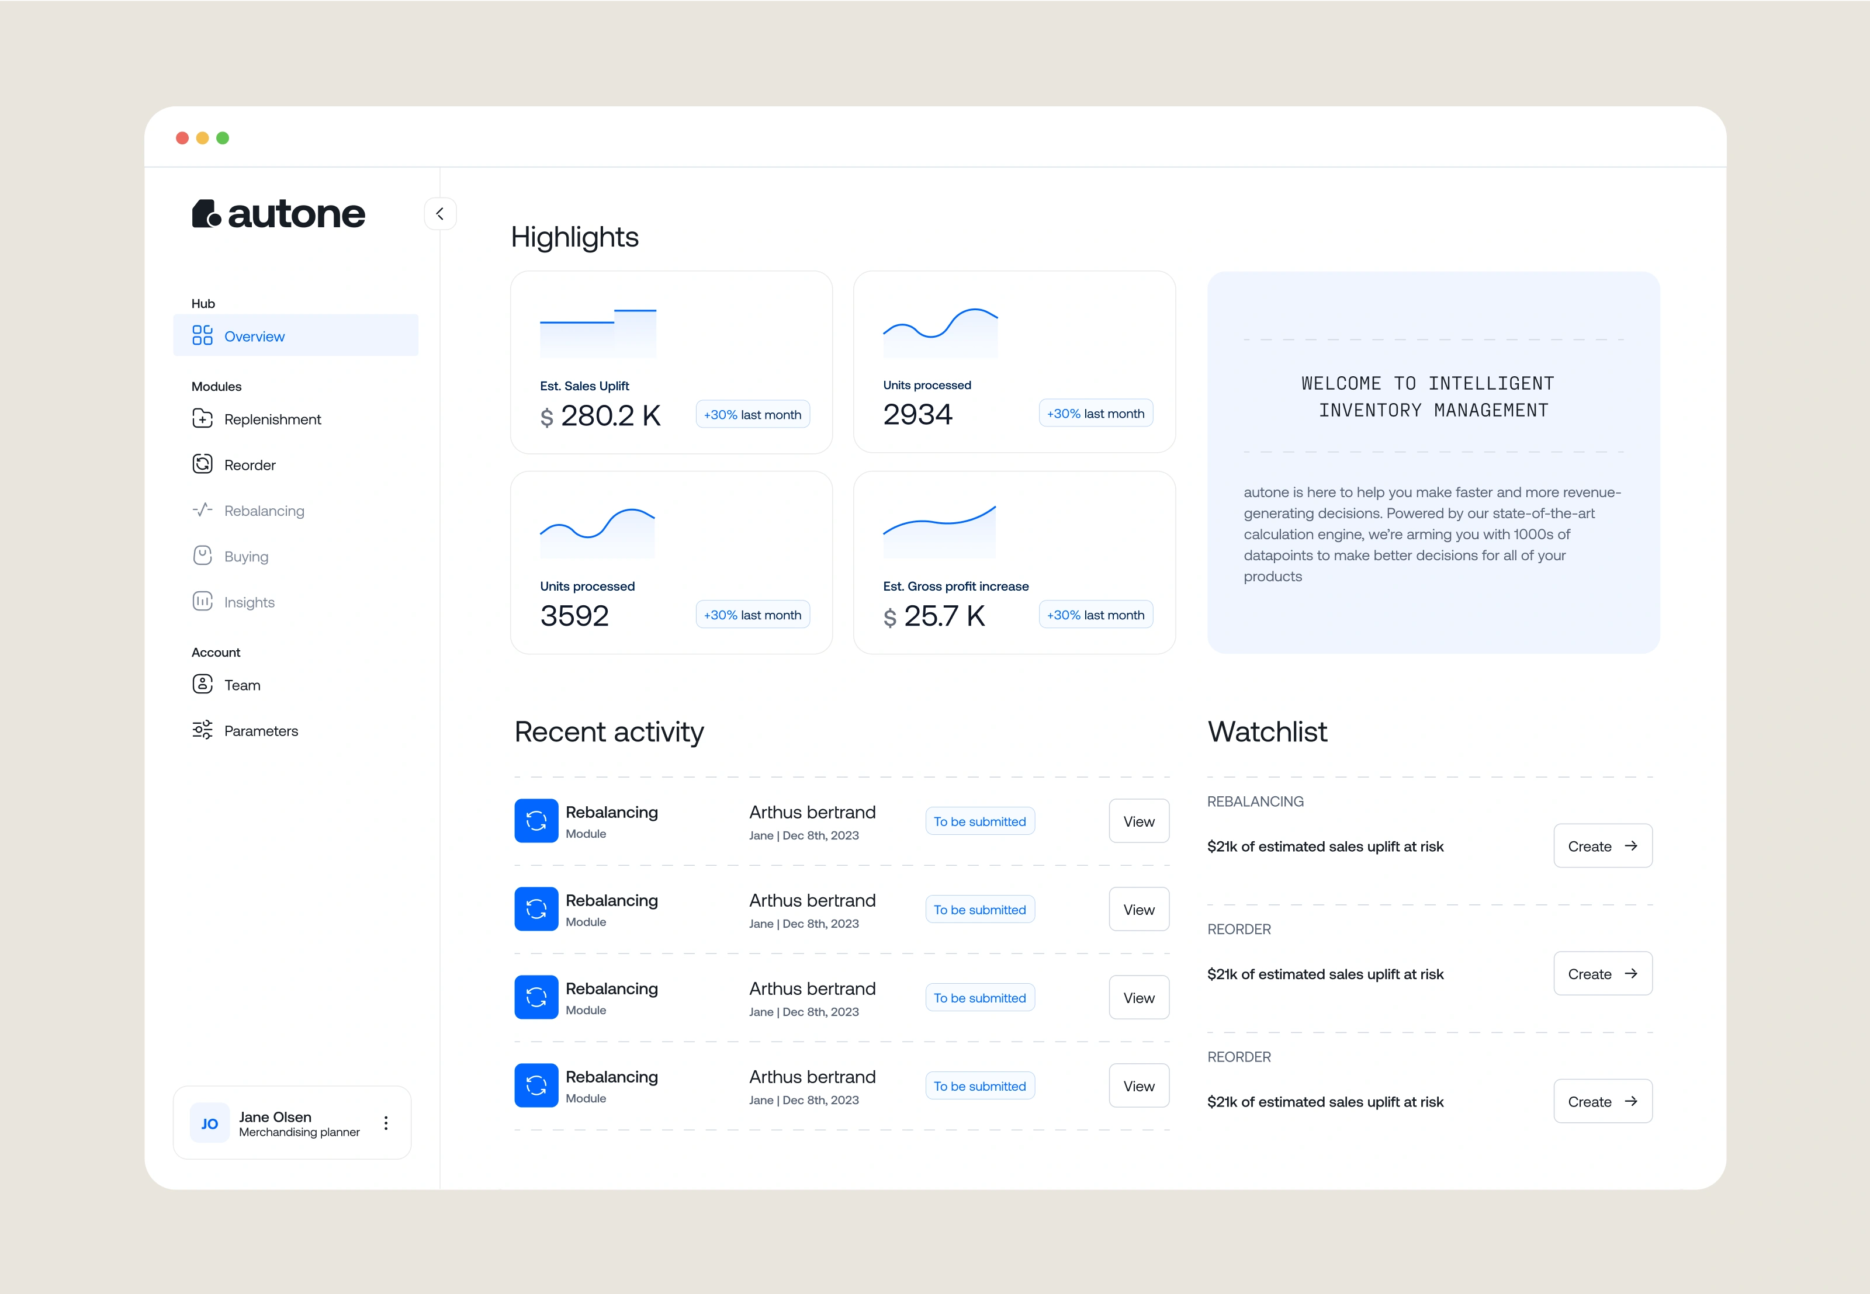Screen dimensions: 1870x1294
Task: Create from the REBALANCING watchlist item
Action: pos(1603,847)
